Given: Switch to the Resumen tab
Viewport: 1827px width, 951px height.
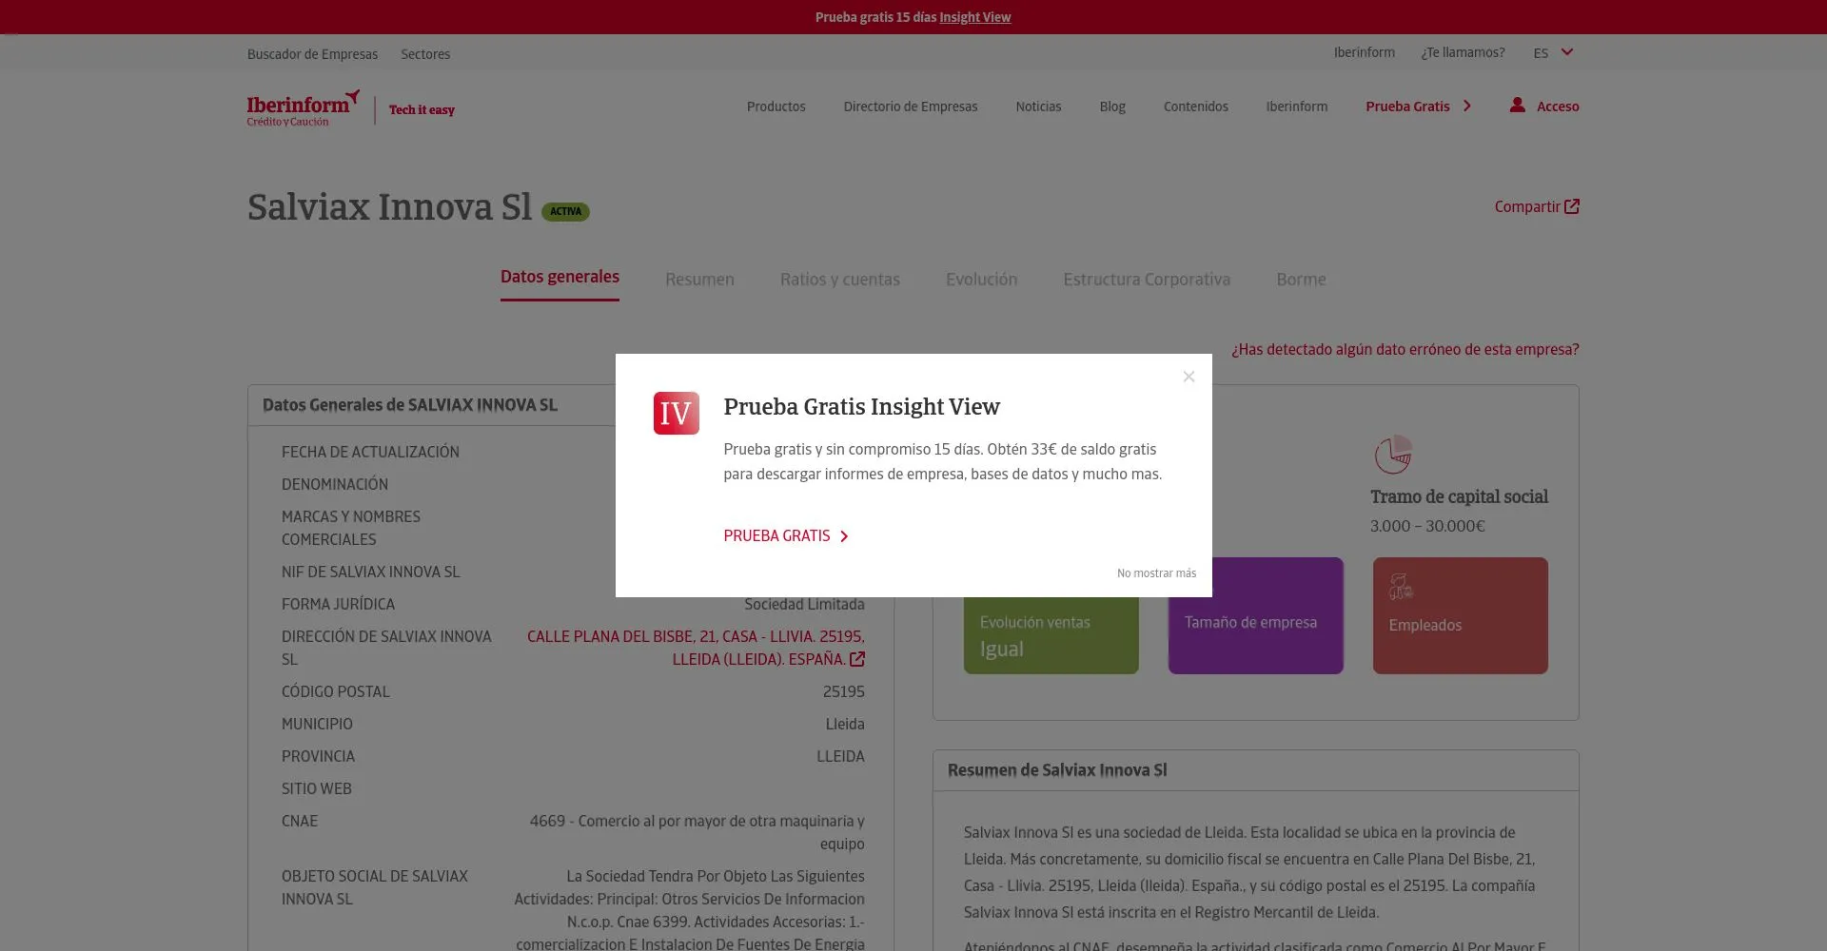Looking at the screenshot, I should 699,280.
